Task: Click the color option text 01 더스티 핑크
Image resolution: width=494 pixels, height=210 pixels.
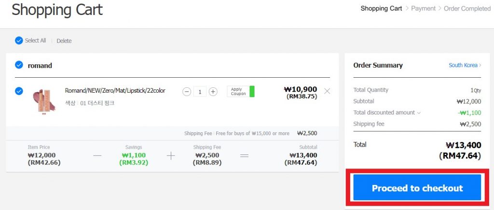Action: 97,103
